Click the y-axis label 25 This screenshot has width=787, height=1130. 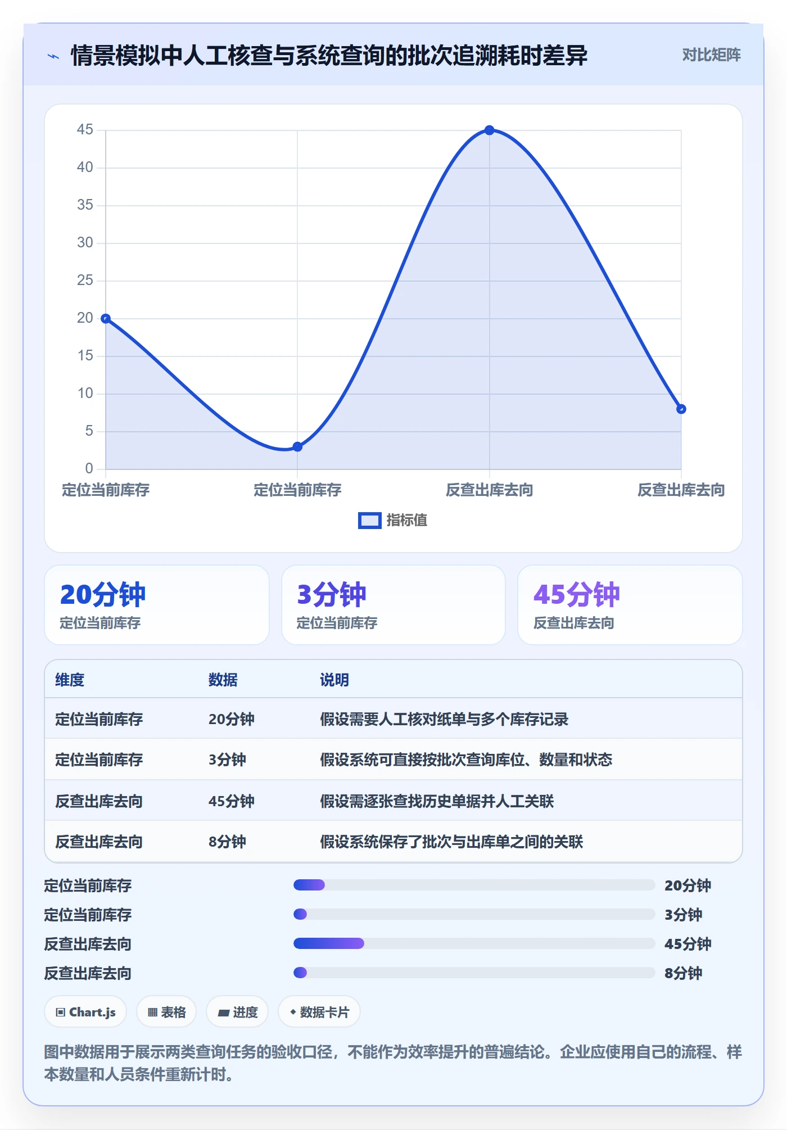point(85,281)
